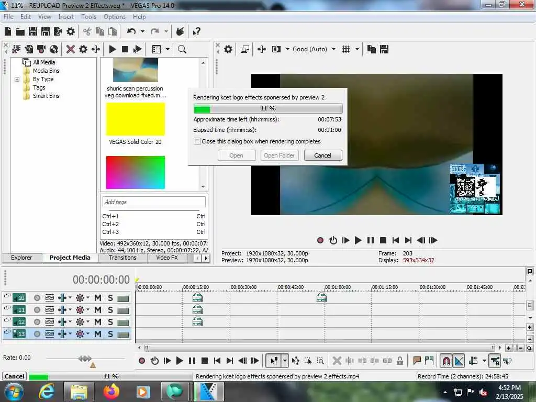Image resolution: width=536 pixels, height=402 pixels.
Task: Select the yellow VEGAS Solid Color 20 thumbnail
Action: point(136,119)
